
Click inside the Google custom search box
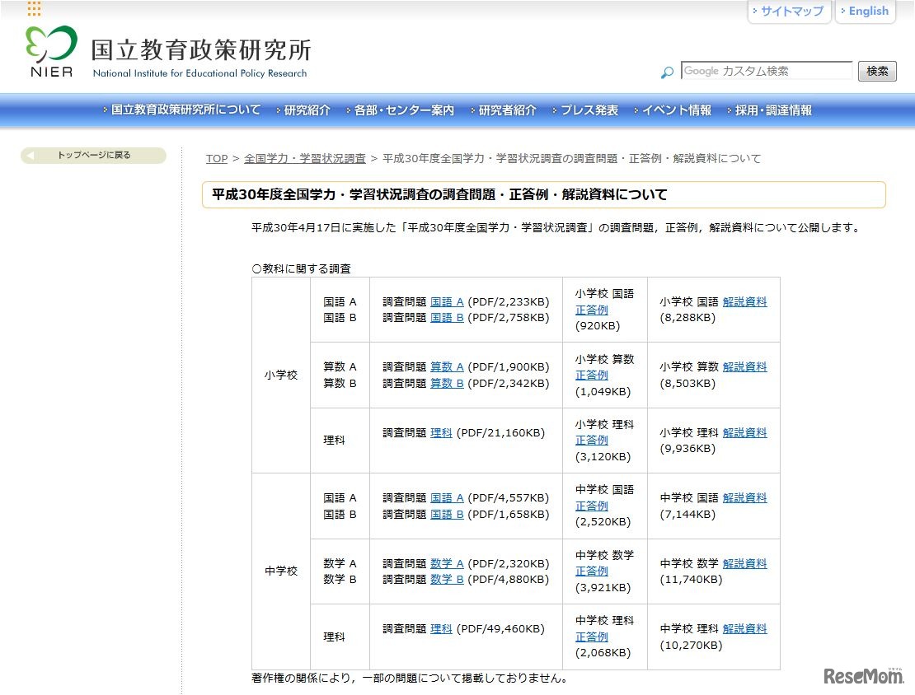pos(767,71)
